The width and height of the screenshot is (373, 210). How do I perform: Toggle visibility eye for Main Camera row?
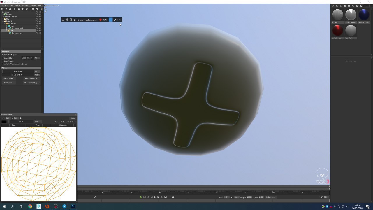tap(40, 17)
